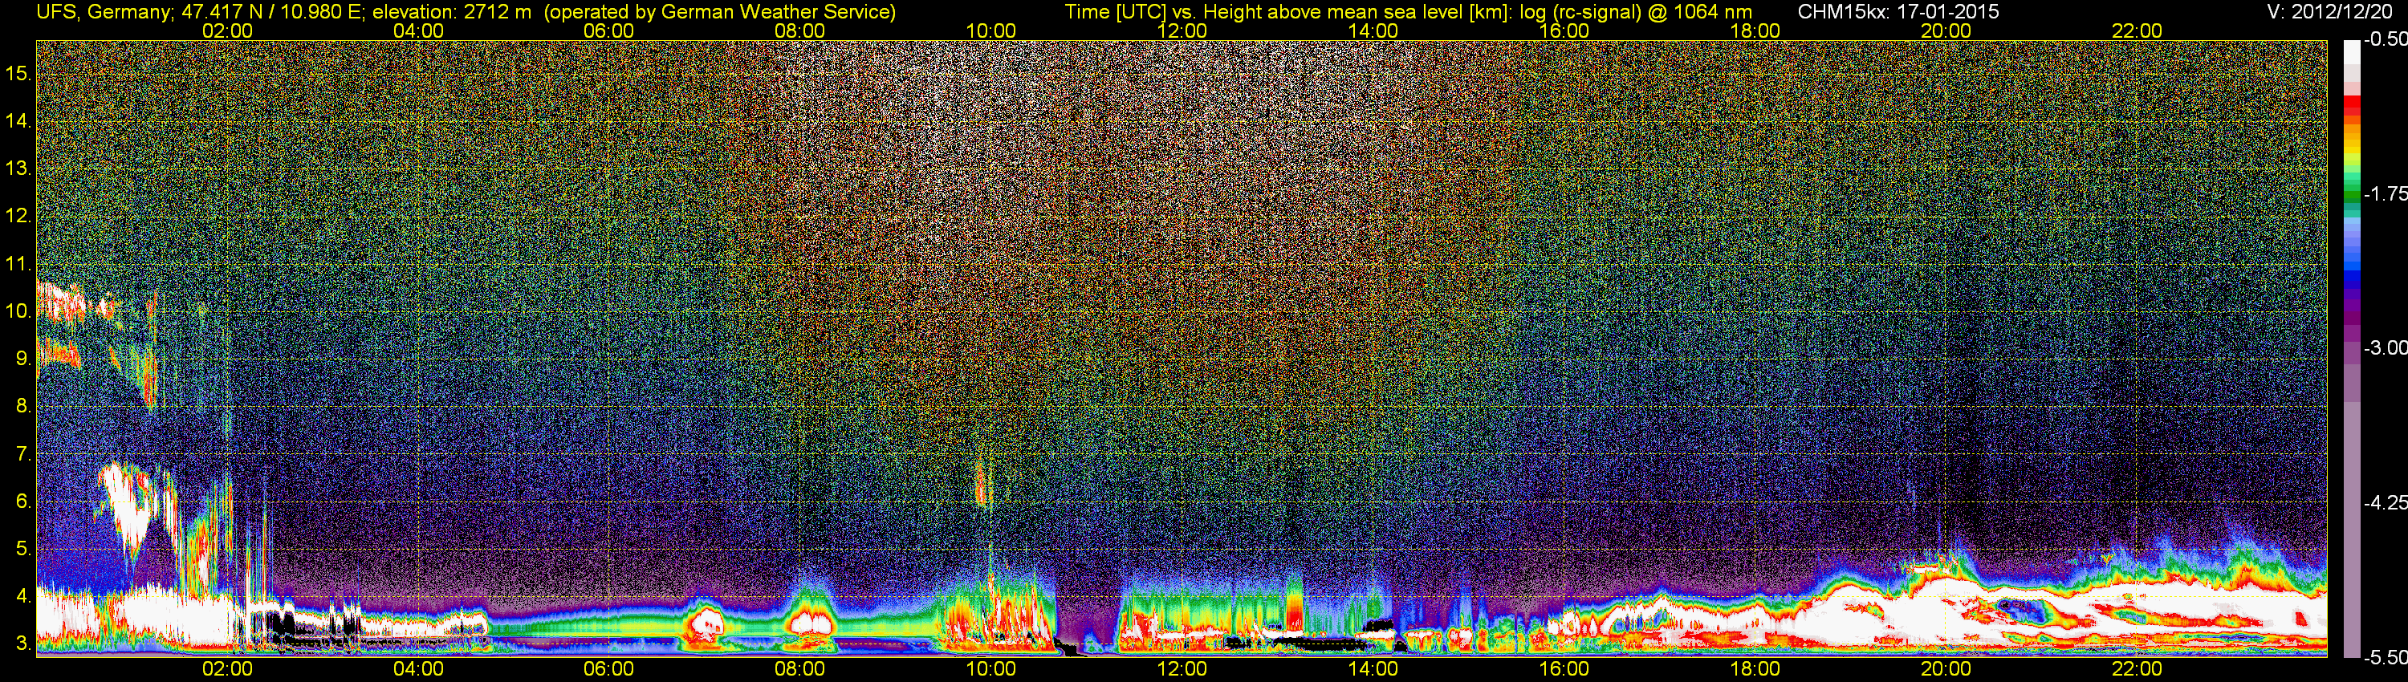This screenshot has width=2408, height=682.
Task: Click the 14:00 label on the bottom axis
Action: [1373, 669]
